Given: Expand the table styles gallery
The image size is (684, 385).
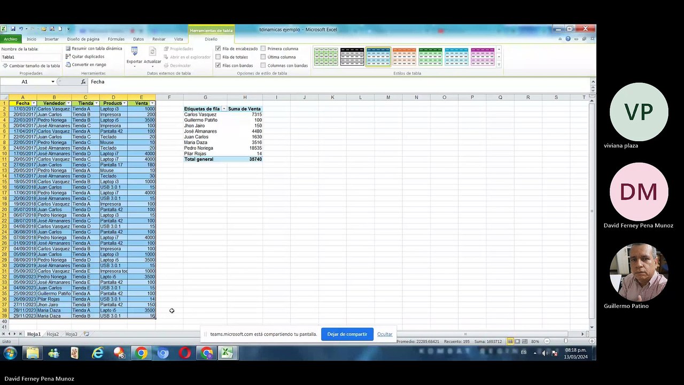Looking at the screenshot, I should (x=499, y=64).
